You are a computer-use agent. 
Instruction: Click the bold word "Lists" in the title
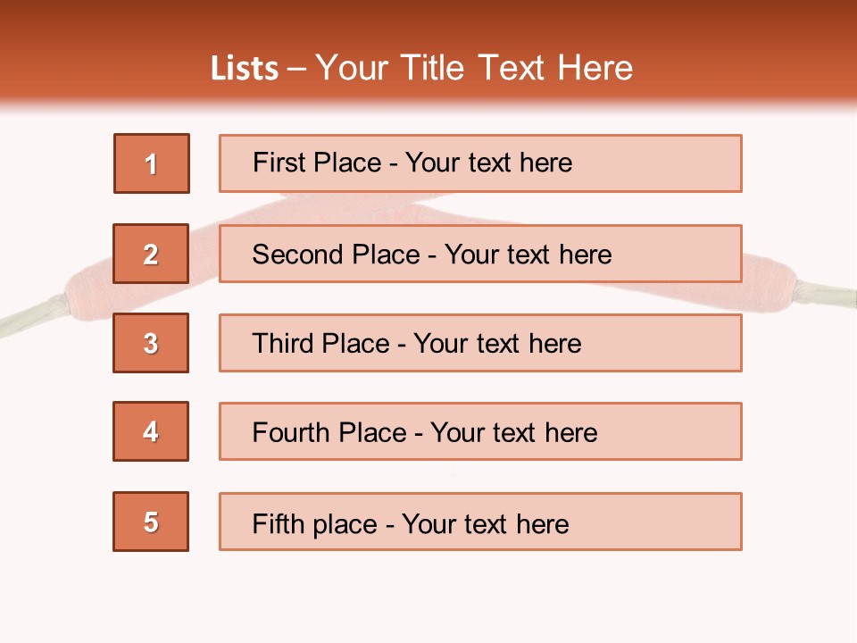point(244,69)
